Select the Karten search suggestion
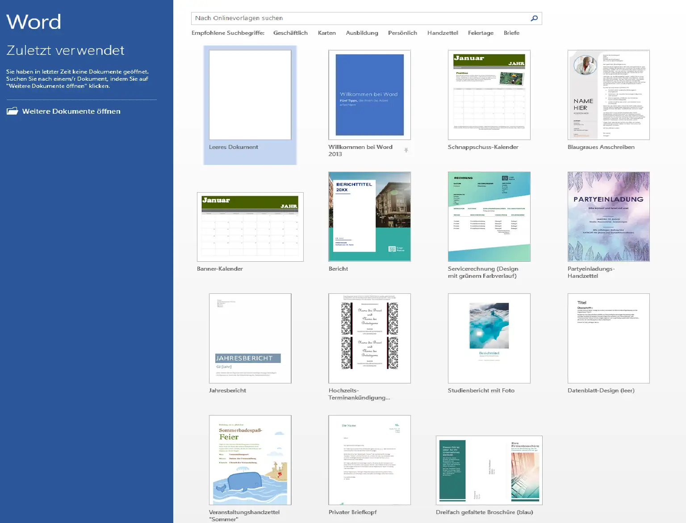Viewport: 686px width, 523px height. point(326,33)
